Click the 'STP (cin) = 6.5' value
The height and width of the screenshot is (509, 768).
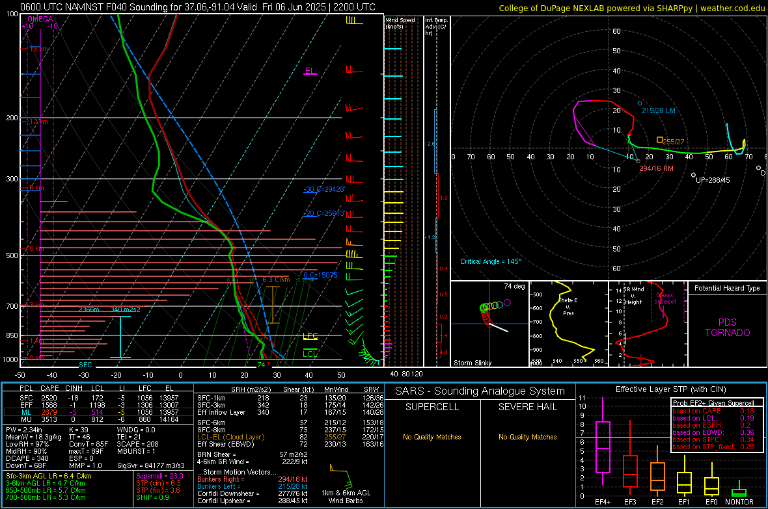pos(158,483)
